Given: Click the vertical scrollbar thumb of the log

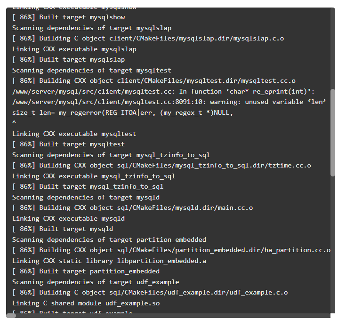Looking at the screenshot, I should click(x=333, y=133).
